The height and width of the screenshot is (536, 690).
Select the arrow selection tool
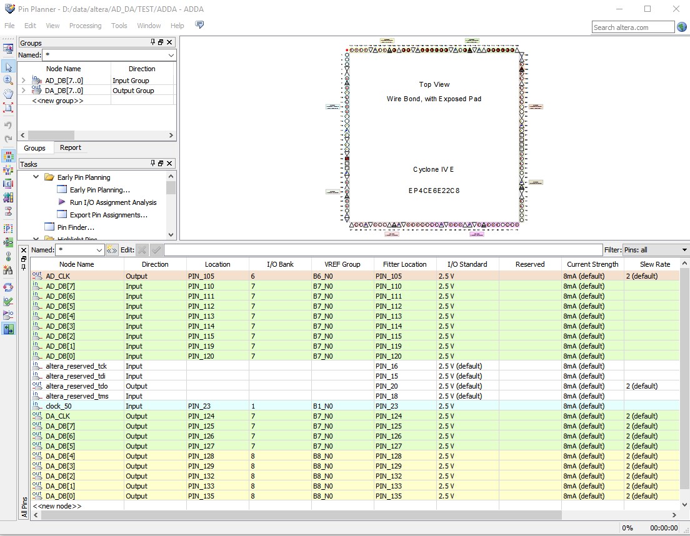coord(8,67)
